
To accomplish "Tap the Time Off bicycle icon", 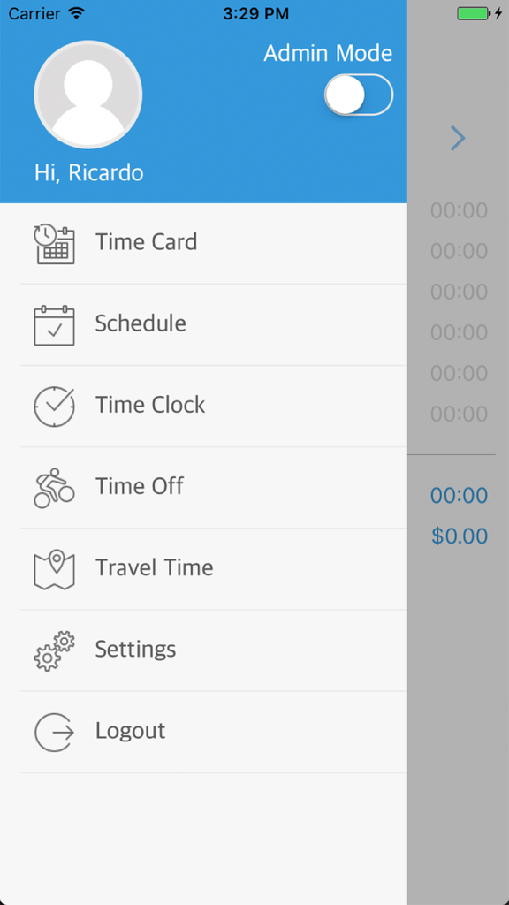I will click(54, 486).
